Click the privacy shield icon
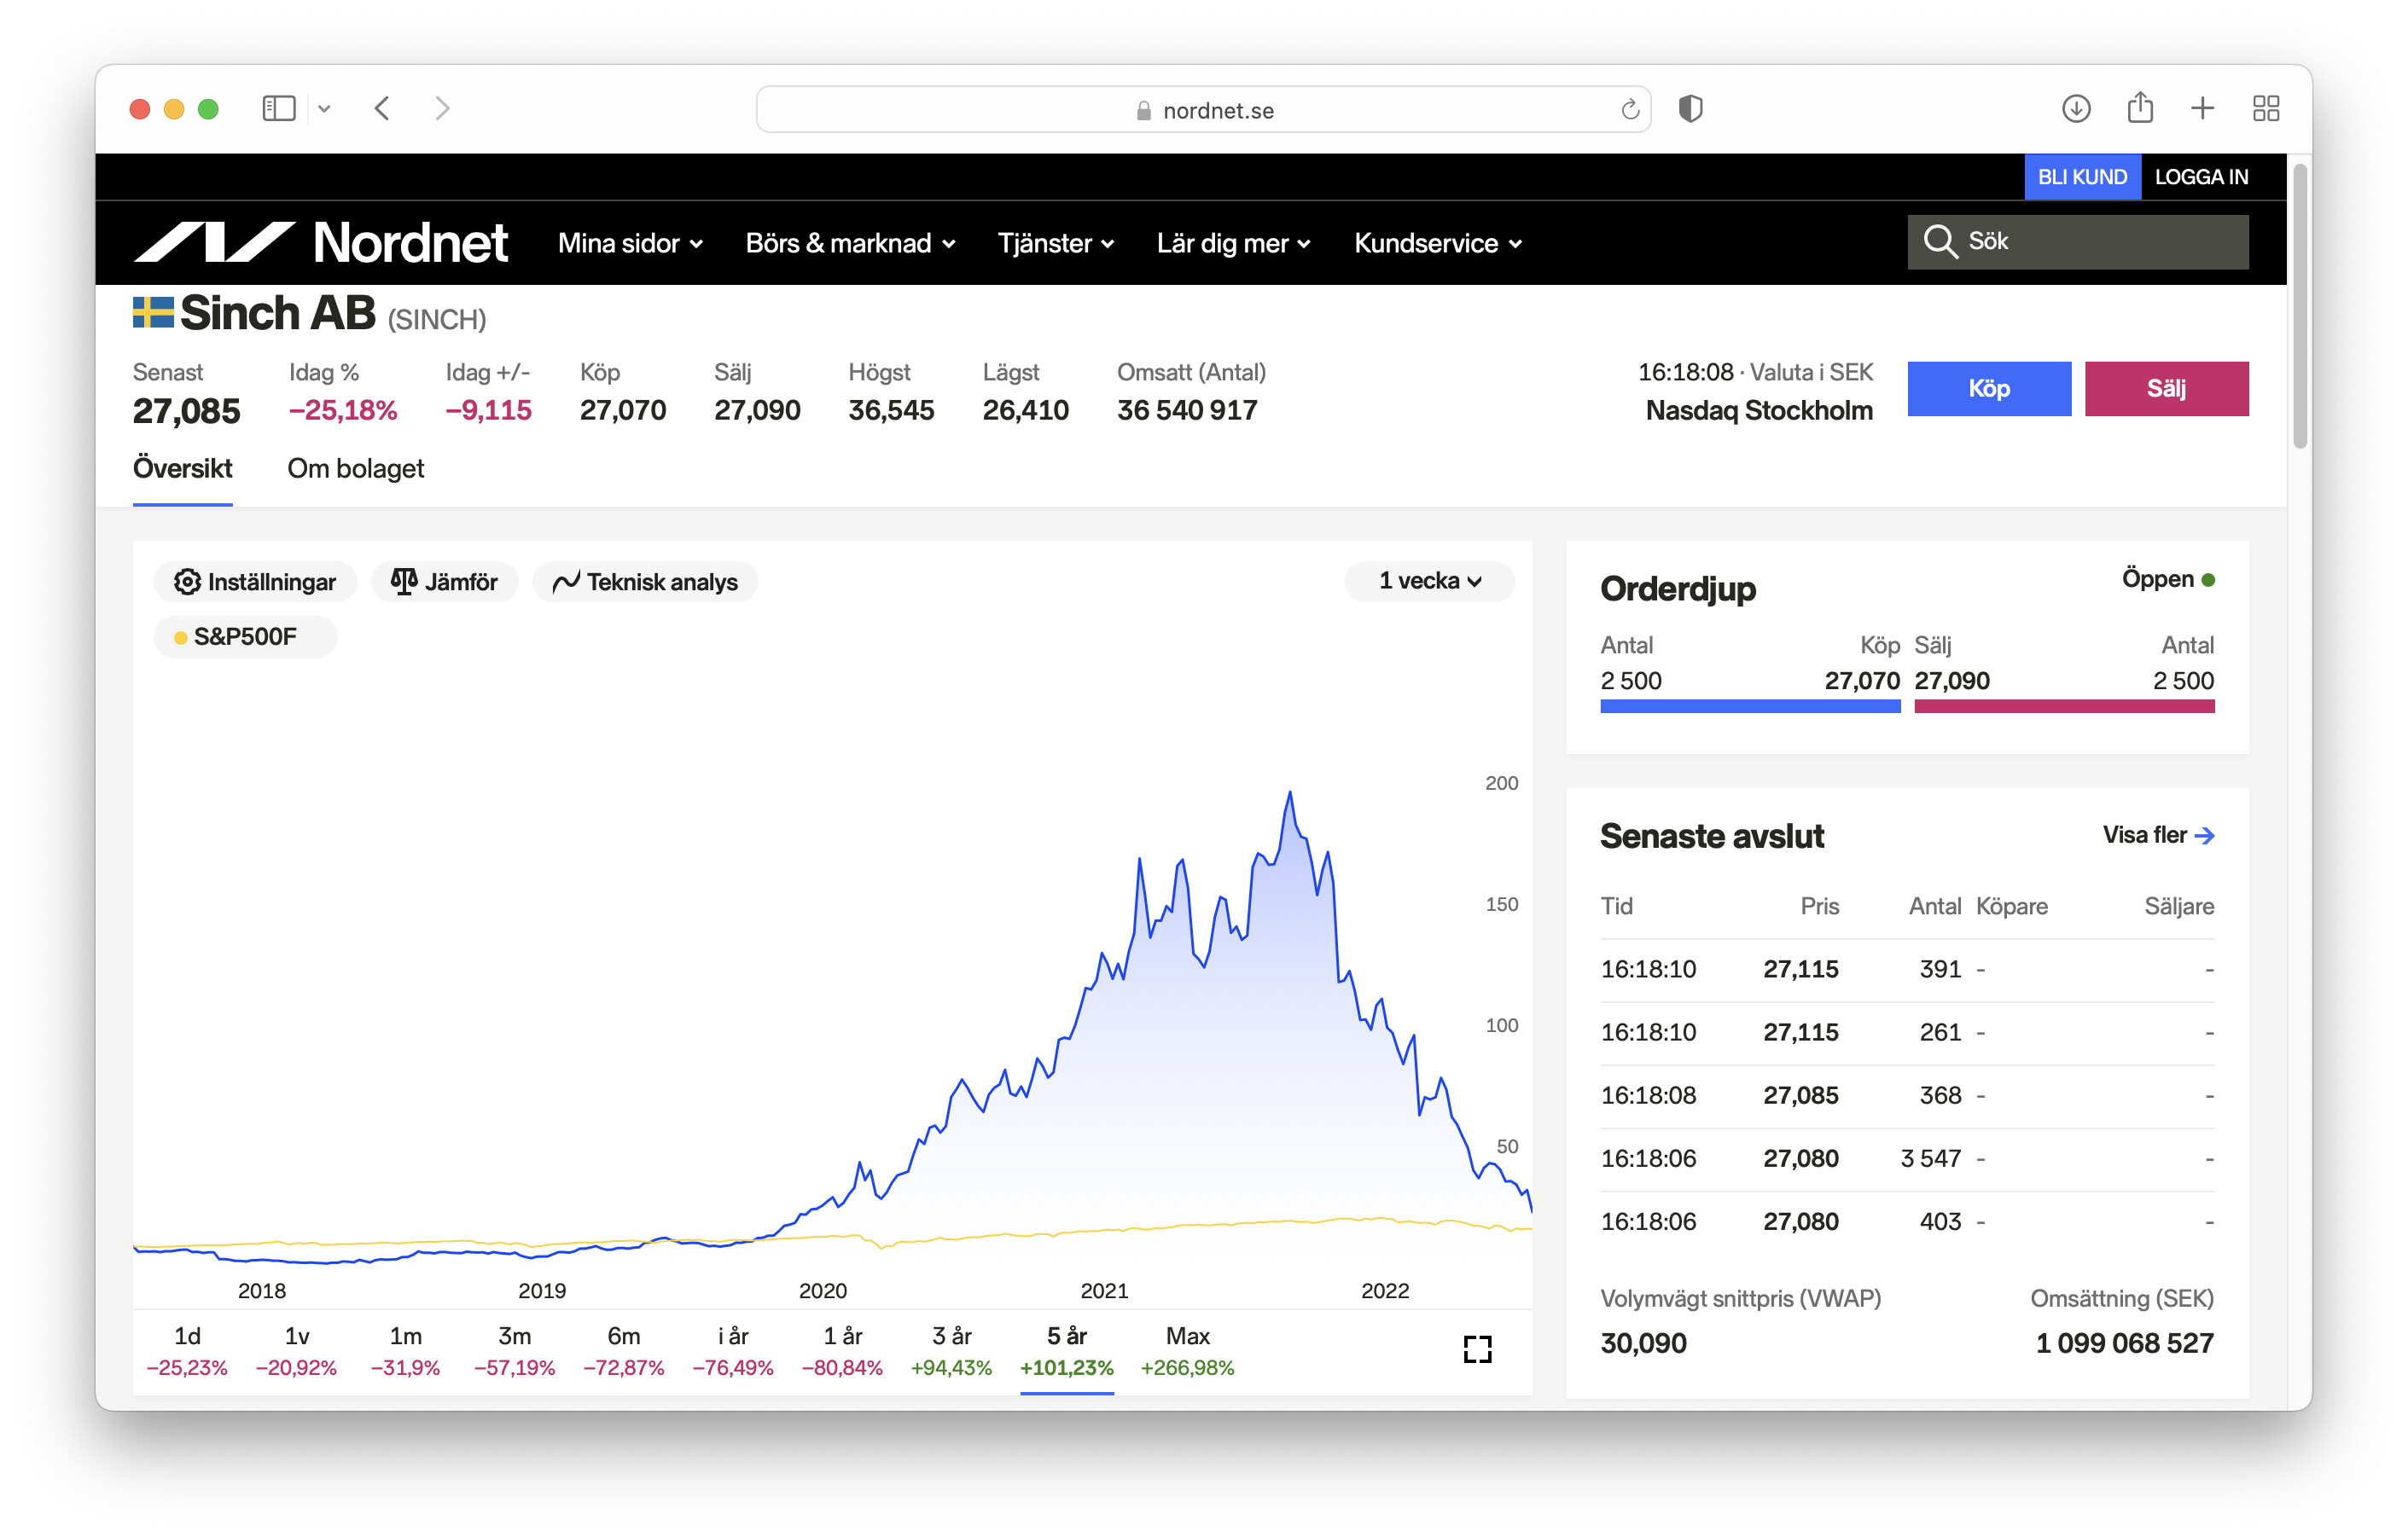This screenshot has width=2408, height=1537. (x=1690, y=108)
